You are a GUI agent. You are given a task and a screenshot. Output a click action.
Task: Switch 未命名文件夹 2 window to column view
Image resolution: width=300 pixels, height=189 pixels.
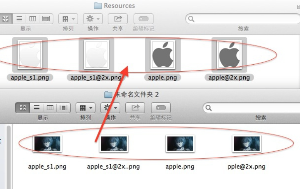50,108
